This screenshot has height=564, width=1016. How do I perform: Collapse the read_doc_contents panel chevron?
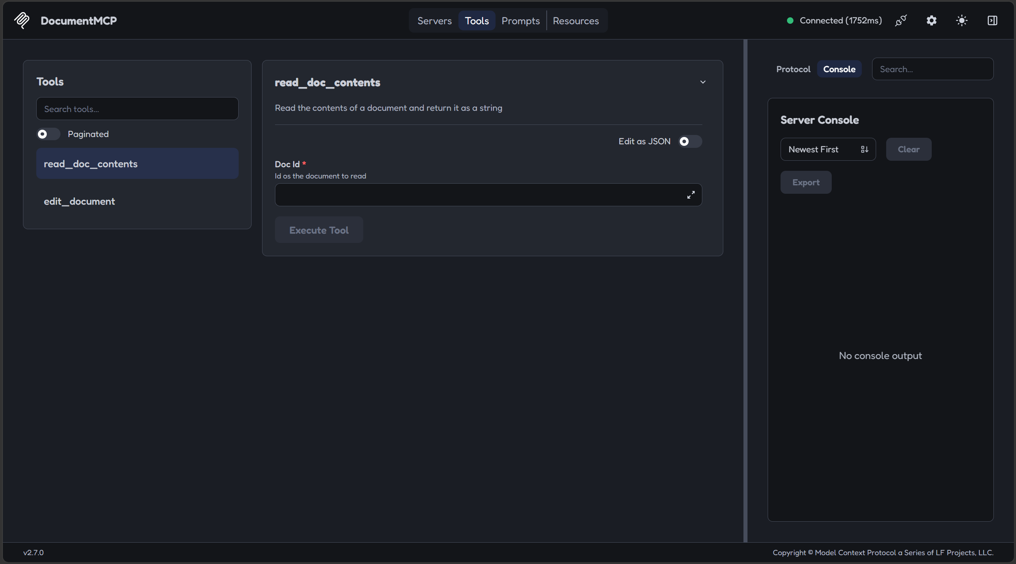703,82
